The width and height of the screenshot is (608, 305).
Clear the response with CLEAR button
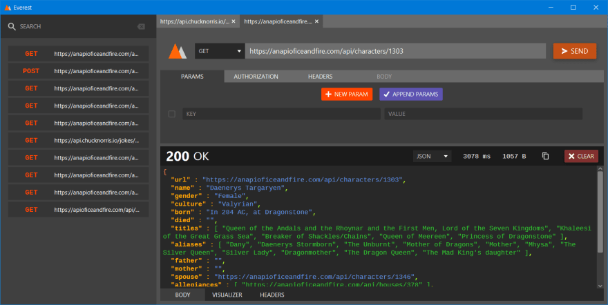click(581, 156)
